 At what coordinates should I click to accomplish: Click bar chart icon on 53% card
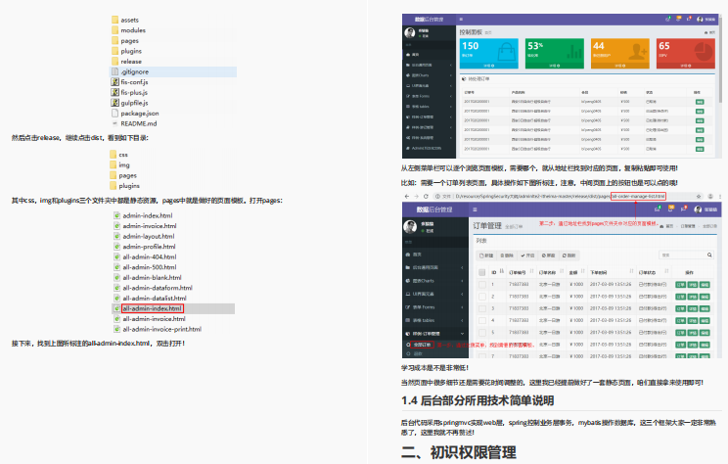[x=574, y=51]
